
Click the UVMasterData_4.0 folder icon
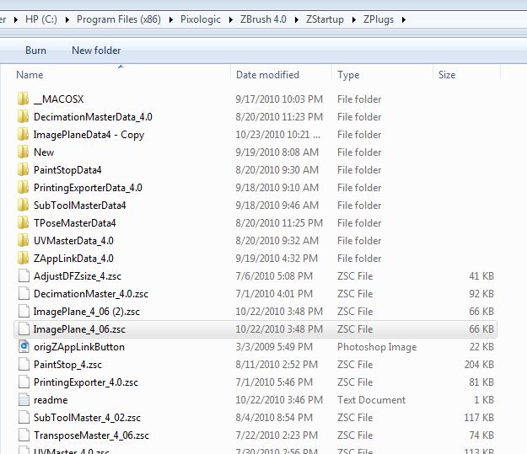click(x=23, y=241)
